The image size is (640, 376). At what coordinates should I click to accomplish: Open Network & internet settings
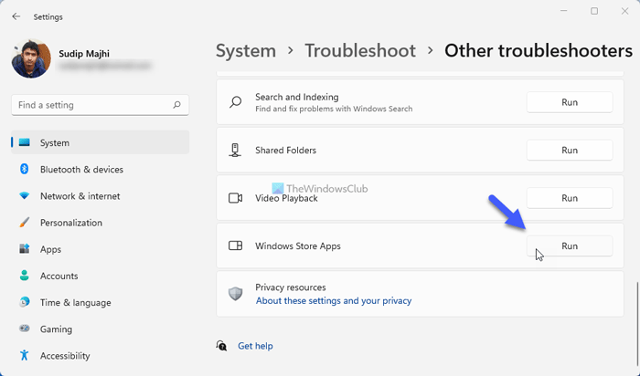pos(80,196)
